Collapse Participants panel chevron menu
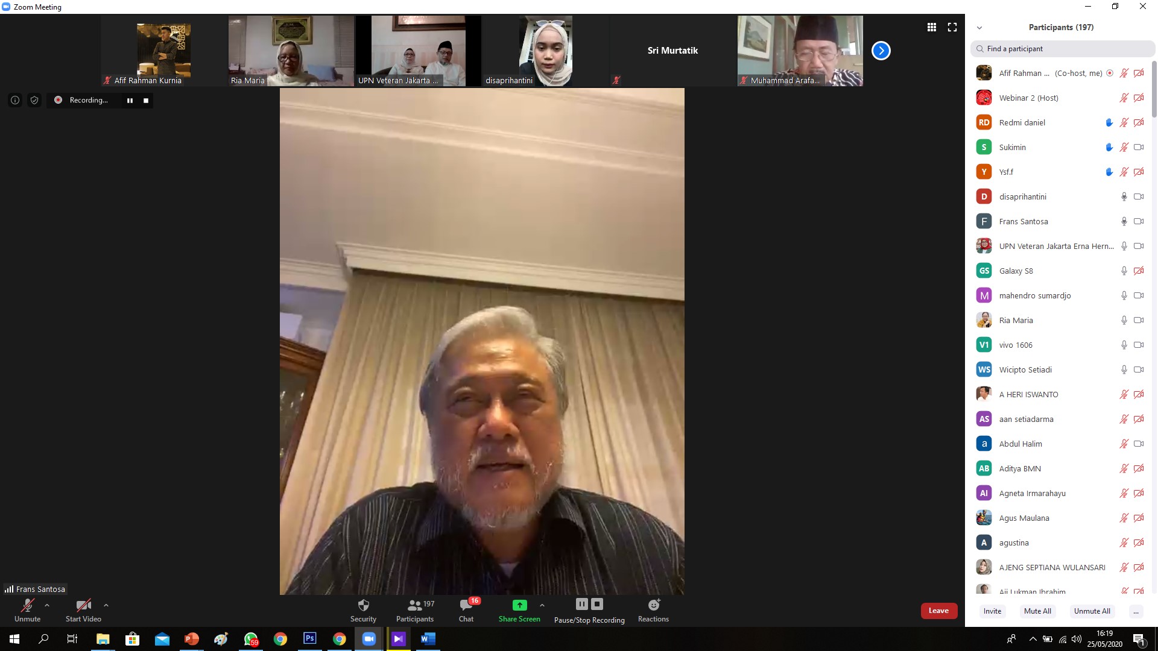 (x=979, y=28)
